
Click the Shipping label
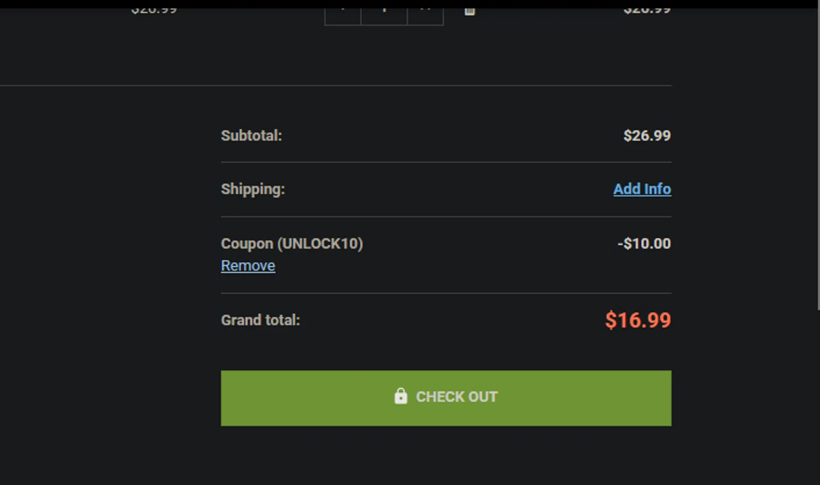pyautogui.click(x=253, y=189)
